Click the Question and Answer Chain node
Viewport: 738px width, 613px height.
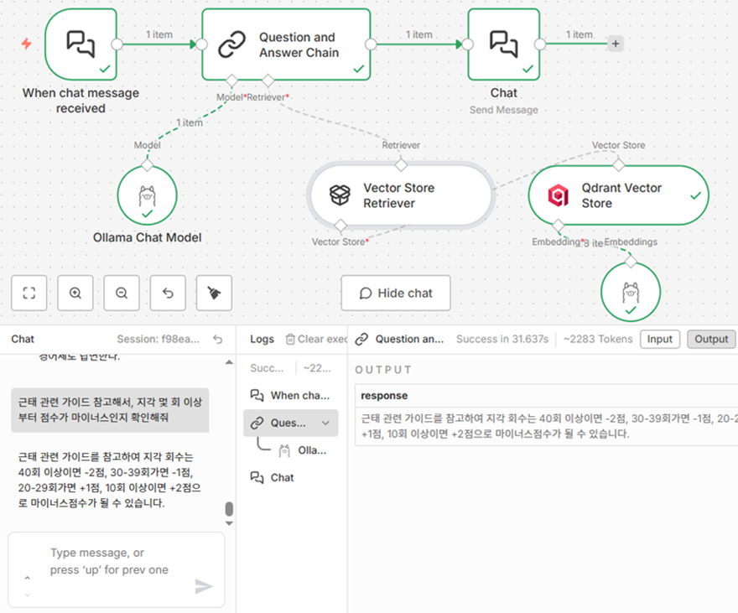point(286,45)
